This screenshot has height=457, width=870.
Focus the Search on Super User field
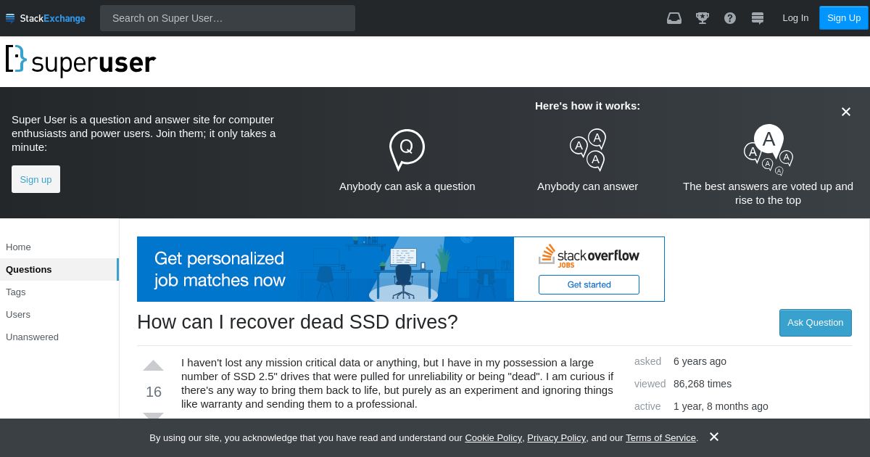coord(228,18)
